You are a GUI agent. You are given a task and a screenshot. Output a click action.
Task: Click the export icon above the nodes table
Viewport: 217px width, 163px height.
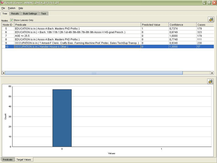tap(211, 19)
